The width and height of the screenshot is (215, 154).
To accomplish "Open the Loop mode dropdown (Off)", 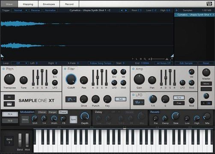I will pos(20,63).
